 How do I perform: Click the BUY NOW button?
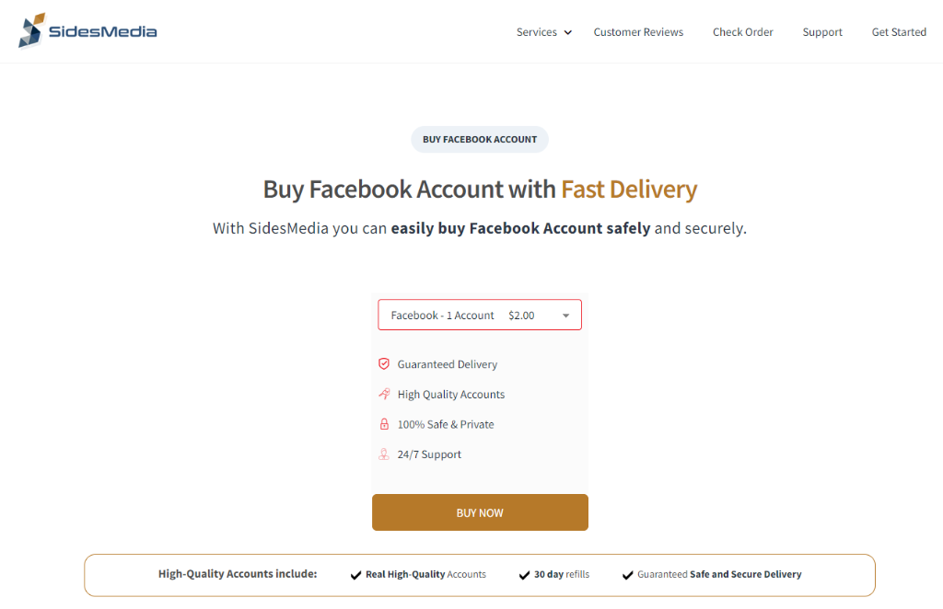(480, 512)
